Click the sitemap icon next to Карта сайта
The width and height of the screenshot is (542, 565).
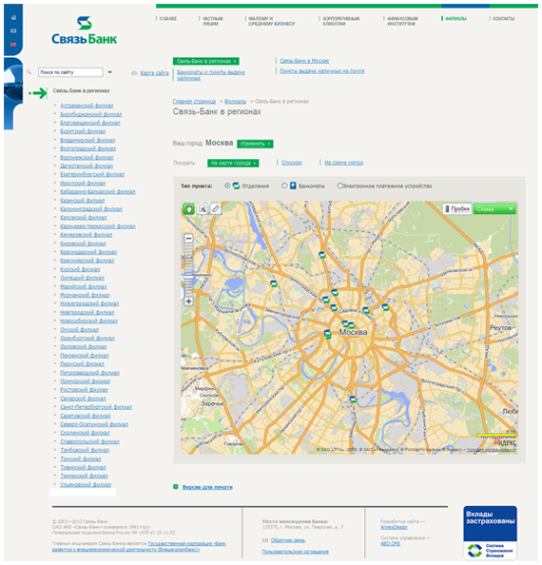134,73
